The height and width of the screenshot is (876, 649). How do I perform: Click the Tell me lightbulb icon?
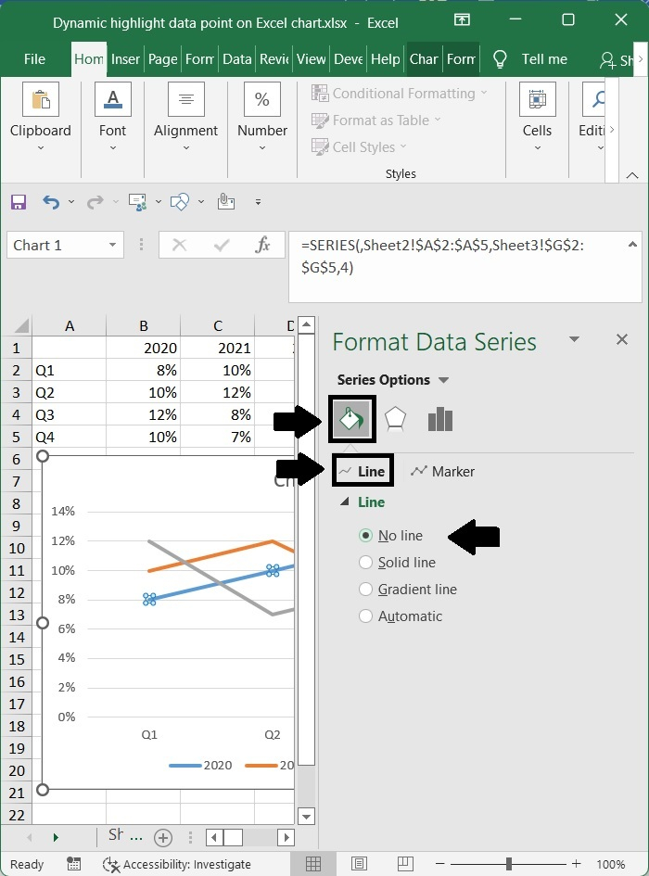[x=500, y=59]
